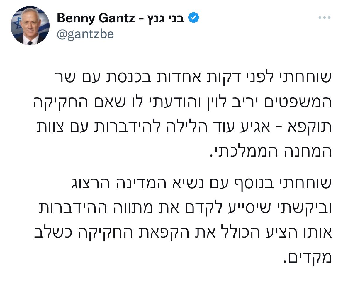Select the verified badge next to the name
Image resolution: width=343 pixels, height=281 pixels.
click(194, 18)
